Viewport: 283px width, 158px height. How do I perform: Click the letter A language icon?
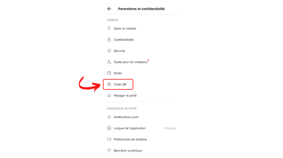coord(109,128)
